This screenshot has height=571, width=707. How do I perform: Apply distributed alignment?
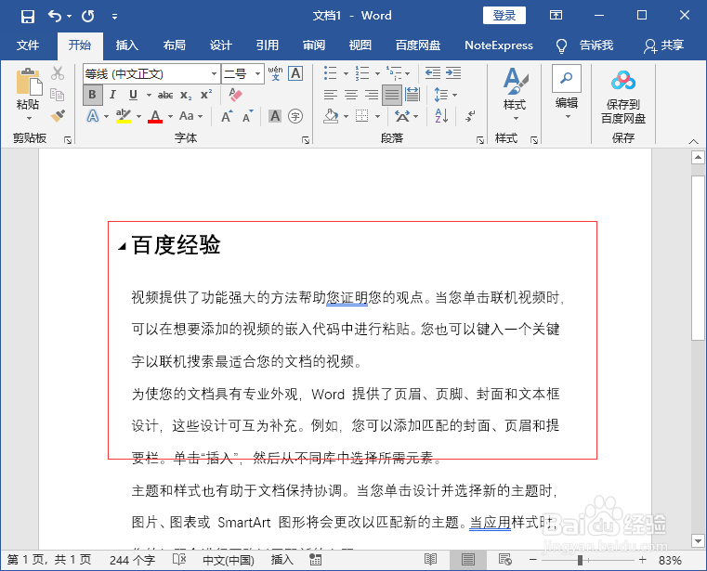(x=412, y=95)
